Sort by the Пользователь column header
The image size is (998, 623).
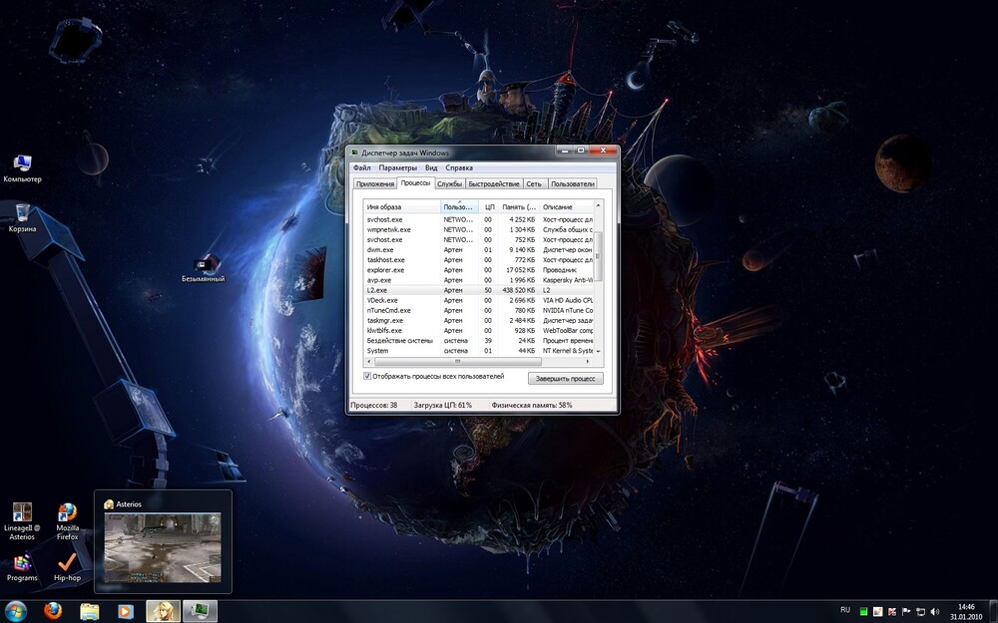[459, 206]
